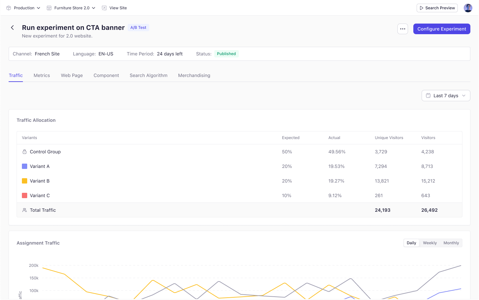
Task: Click the play icon in Search Preview
Action: [421, 8]
